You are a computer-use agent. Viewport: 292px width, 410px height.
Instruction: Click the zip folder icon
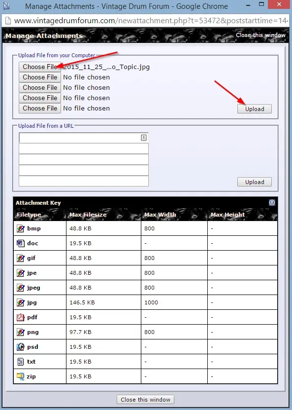[x=20, y=376]
